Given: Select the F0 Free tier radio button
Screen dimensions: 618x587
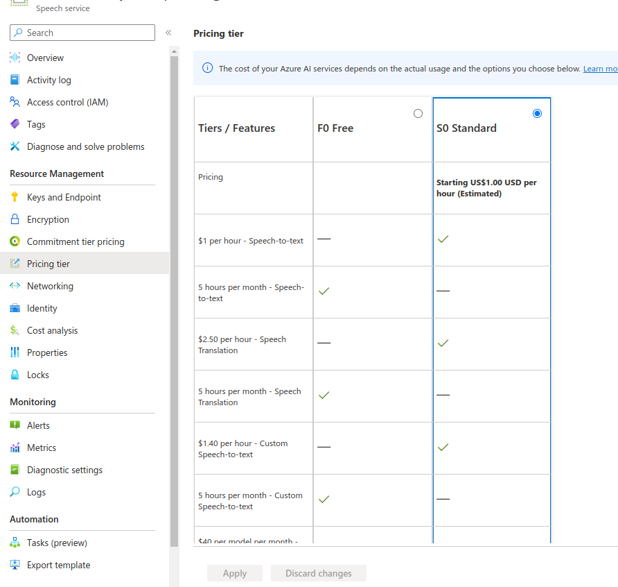Looking at the screenshot, I should [418, 114].
